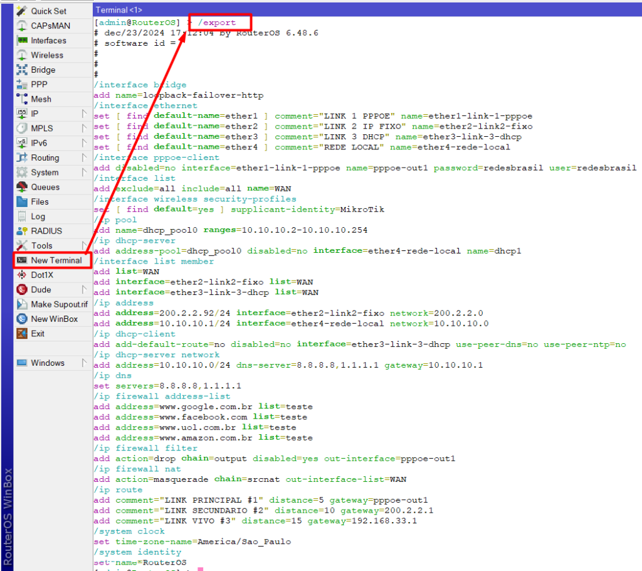Expand the IPv6 submenu arrow

point(84,143)
